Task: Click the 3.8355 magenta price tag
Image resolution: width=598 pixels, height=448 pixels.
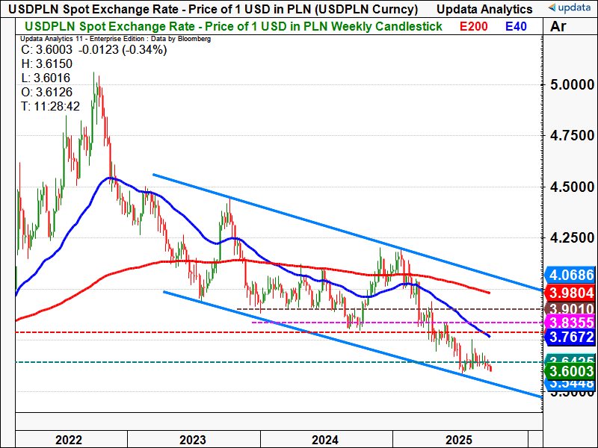Action: (570, 322)
